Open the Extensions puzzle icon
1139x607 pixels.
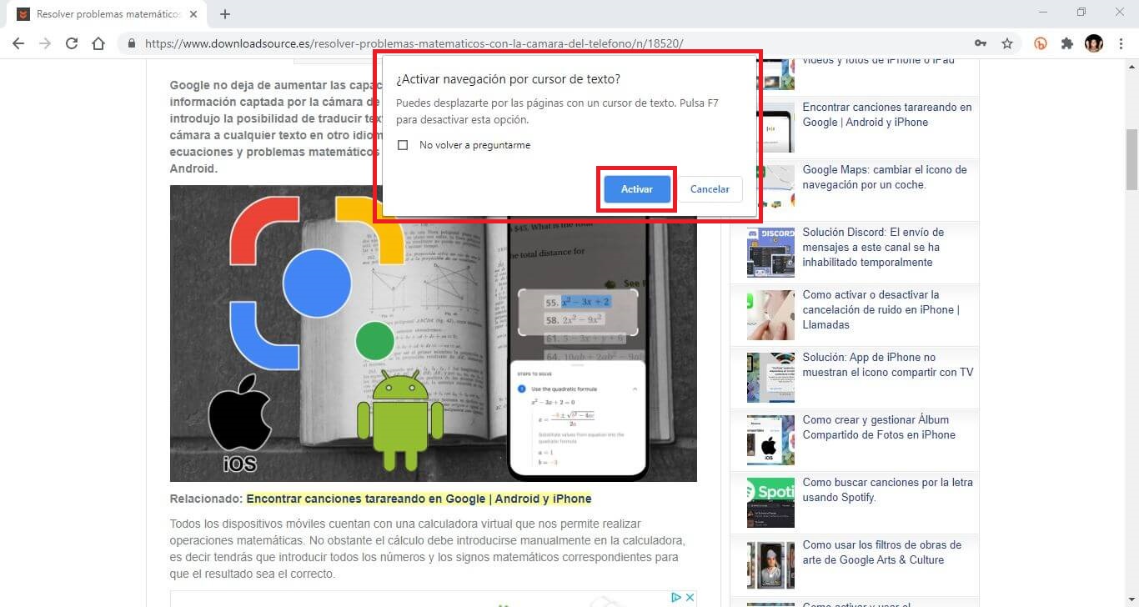click(1067, 43)
